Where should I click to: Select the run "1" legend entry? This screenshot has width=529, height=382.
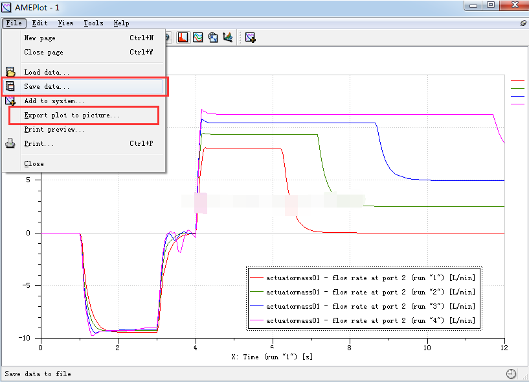click(370, 278)
